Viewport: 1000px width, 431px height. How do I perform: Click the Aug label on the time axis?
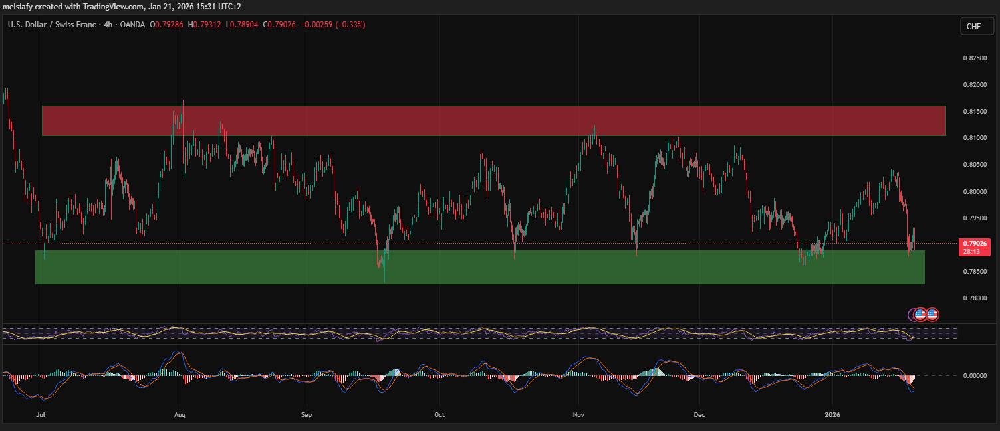(x=179, y=415)
